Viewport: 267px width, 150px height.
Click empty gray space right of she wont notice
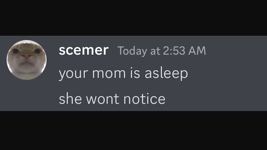pos(216,99)
